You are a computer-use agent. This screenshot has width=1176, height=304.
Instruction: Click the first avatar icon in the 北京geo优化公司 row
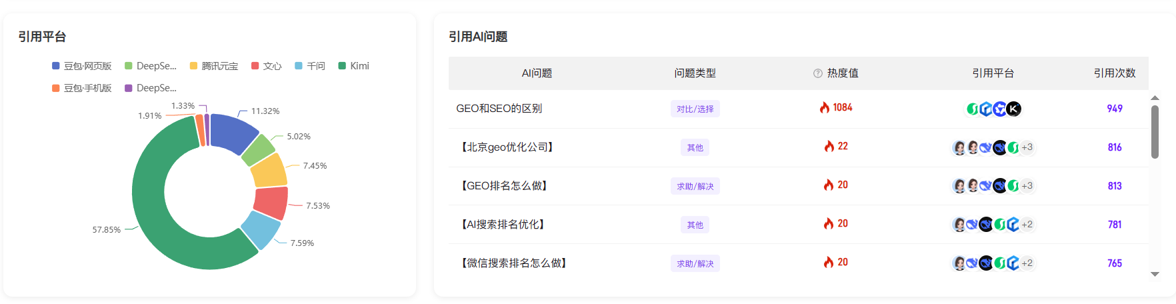pos(959,147)
